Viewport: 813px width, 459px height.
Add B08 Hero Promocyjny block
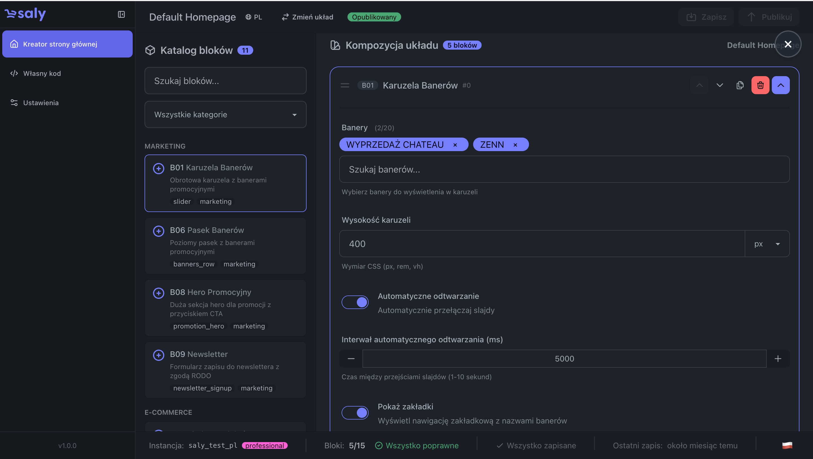click(x=158, y=293)
